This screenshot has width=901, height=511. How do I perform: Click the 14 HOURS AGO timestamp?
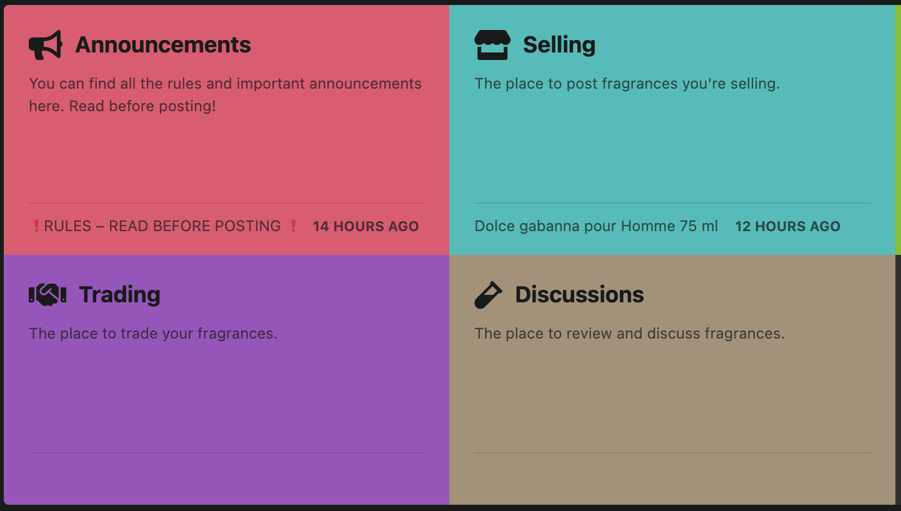pyautogui.click(x=366, y=227)
